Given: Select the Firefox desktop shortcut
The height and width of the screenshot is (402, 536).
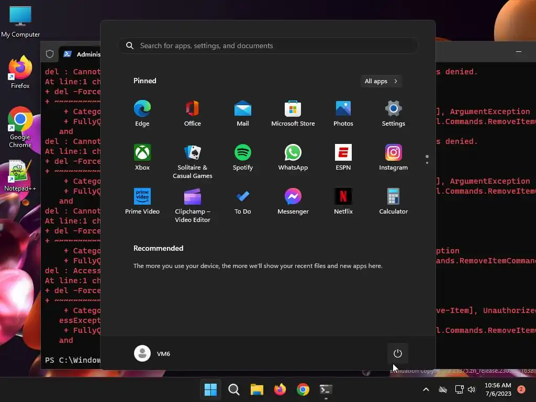Looking at the screenshot, I should coord(20,72).
